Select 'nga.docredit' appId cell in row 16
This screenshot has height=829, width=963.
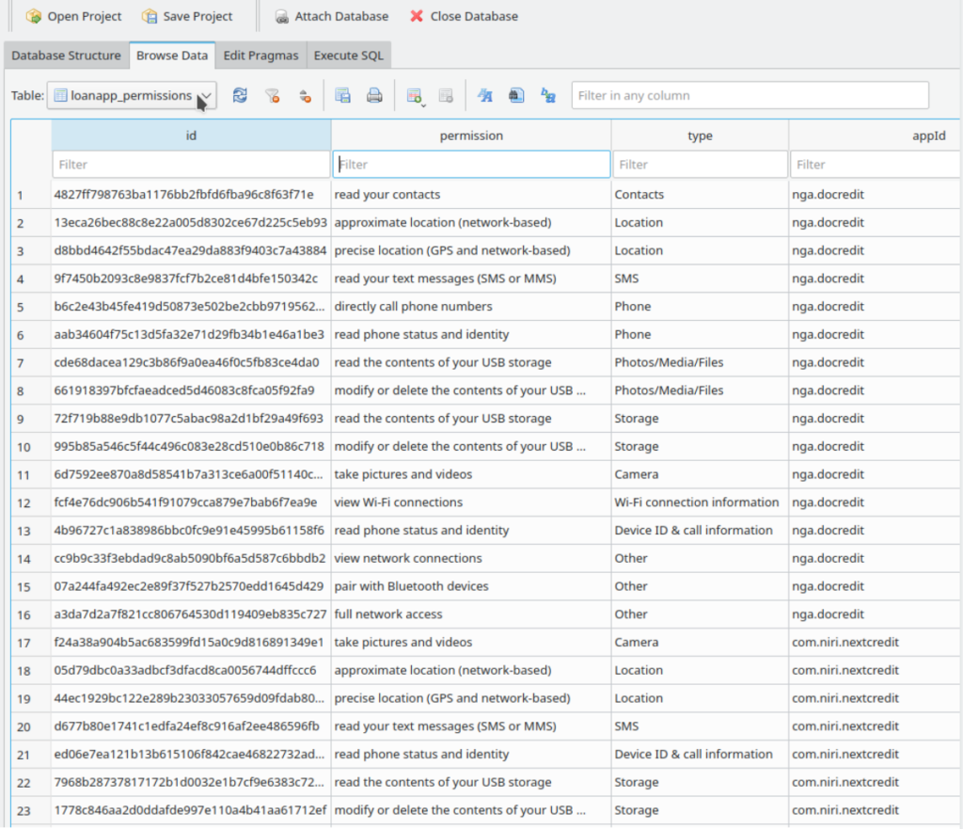(876, 614)
